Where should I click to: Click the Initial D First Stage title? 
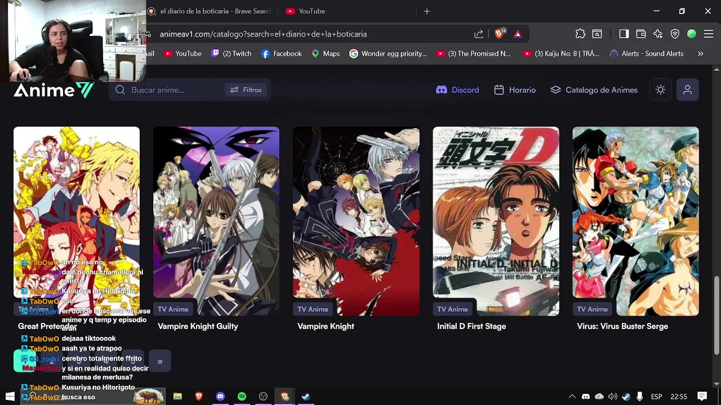tap(471, 326)
